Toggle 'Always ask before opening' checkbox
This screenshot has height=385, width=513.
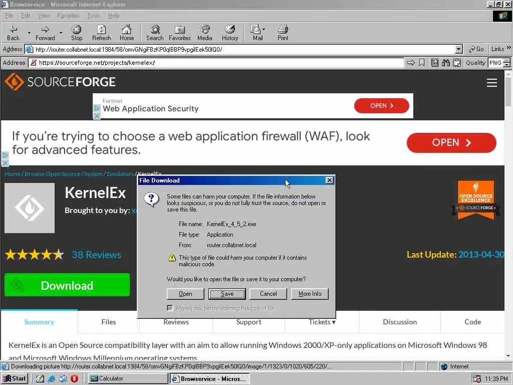(x=170, y=308)
